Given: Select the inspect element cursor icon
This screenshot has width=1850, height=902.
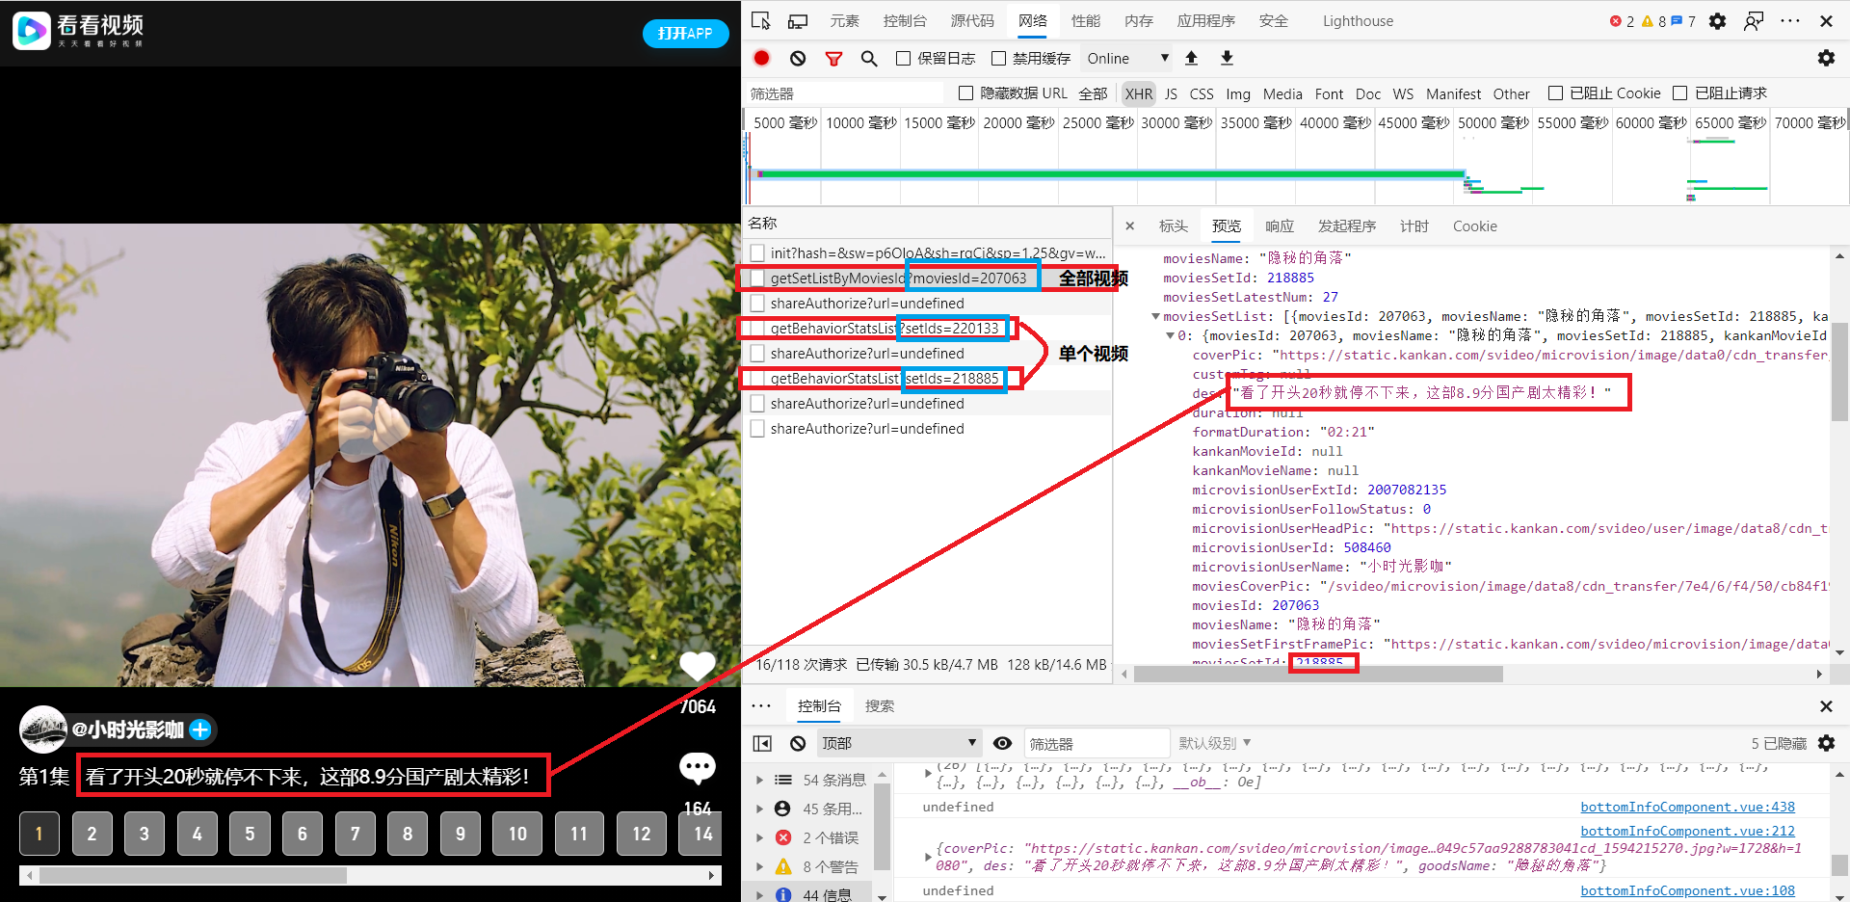Looking at the screenshot, I should point(761,21).
